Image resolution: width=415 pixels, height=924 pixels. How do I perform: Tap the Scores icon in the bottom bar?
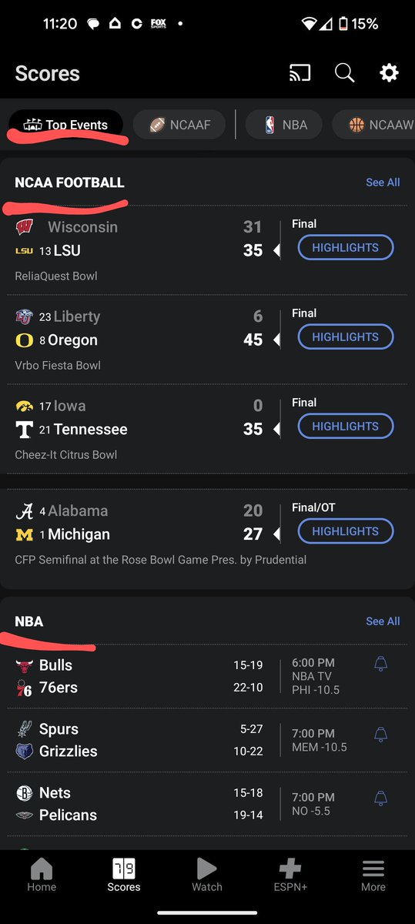coord(124,869)
